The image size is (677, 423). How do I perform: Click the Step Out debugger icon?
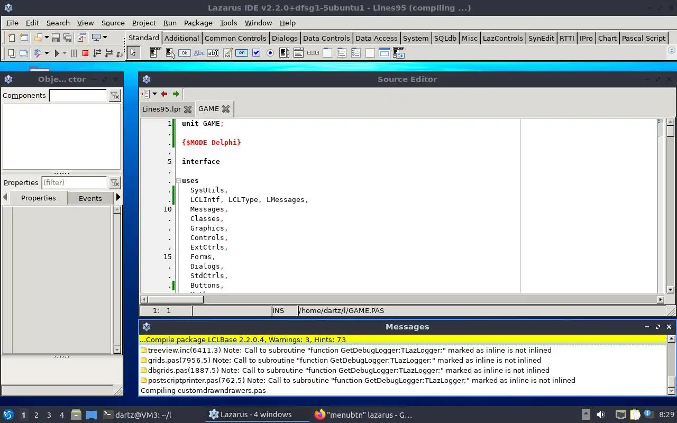click(x=120, y=53)
